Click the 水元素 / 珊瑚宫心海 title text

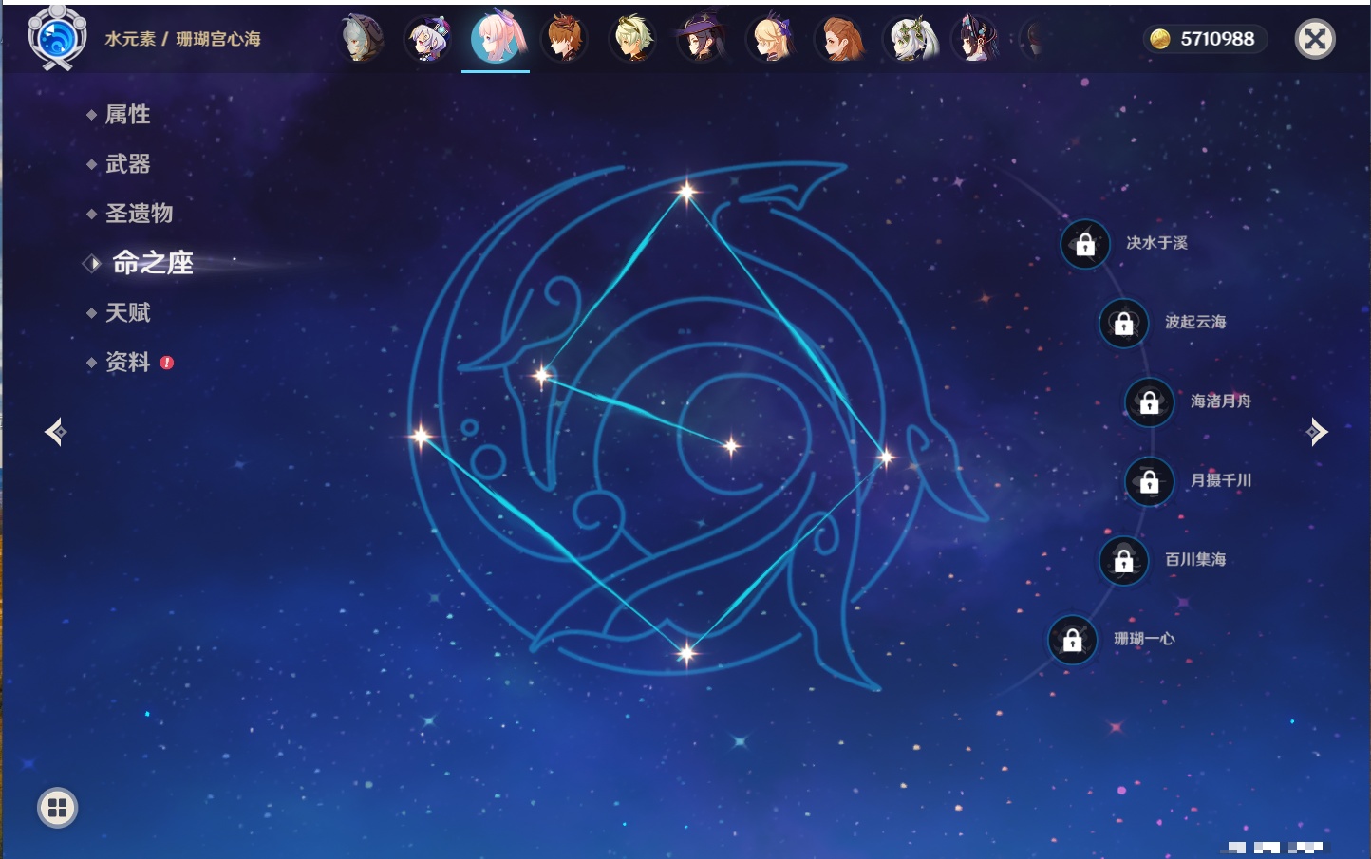tap(182, 39)
